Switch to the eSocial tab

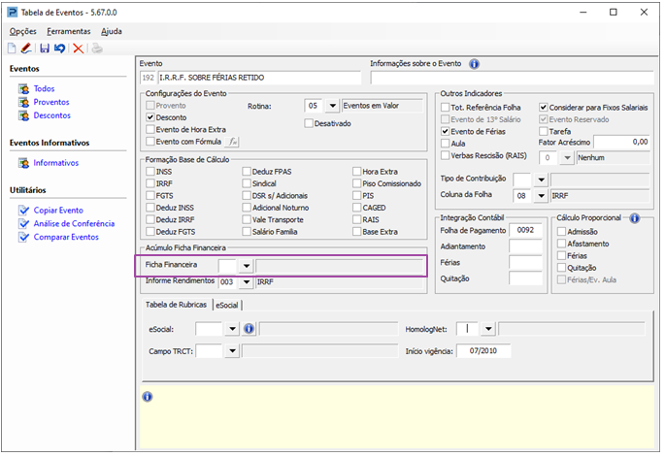click(227, 306)
